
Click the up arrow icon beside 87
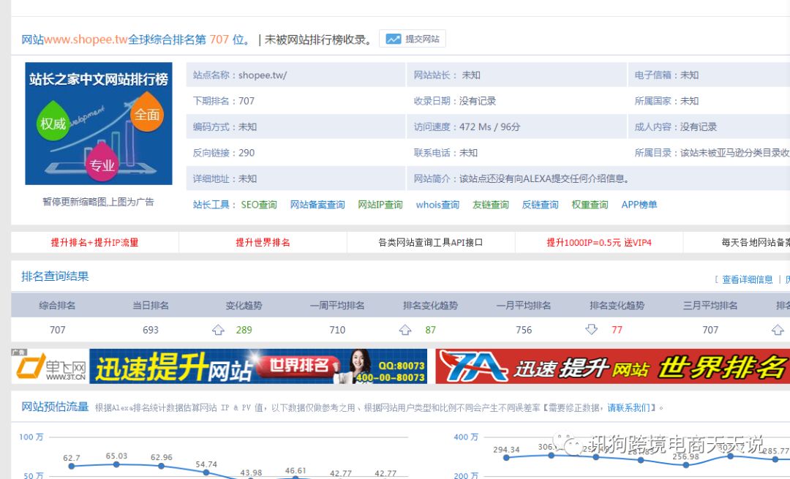point(405,330)
